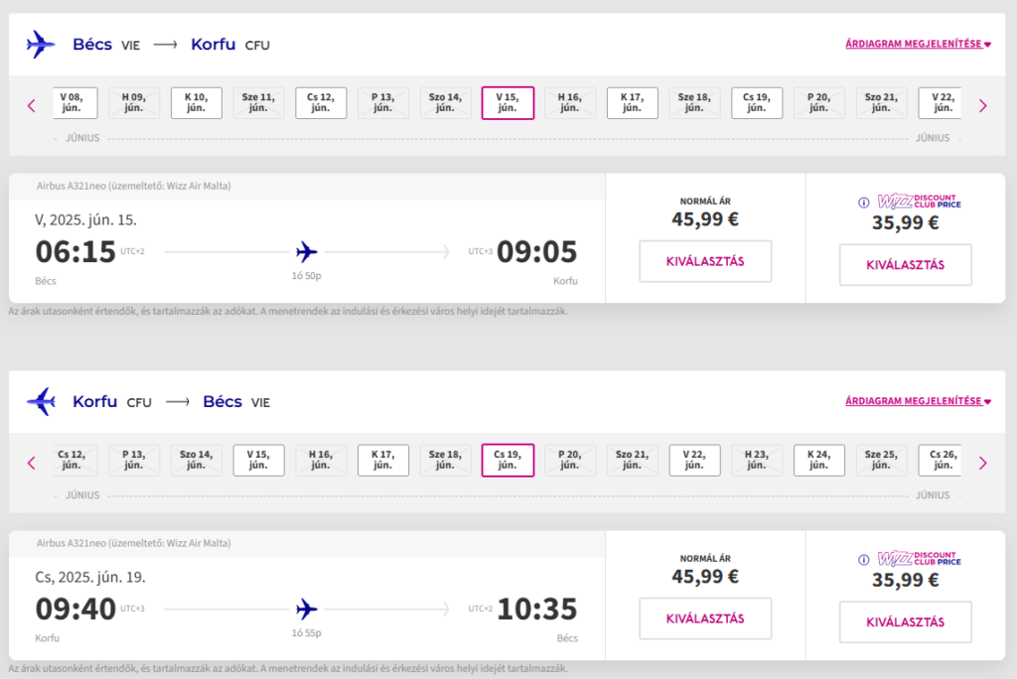Show later return dates with right arrow
This screenshot has width=1017, height=679.
(982, 463)
